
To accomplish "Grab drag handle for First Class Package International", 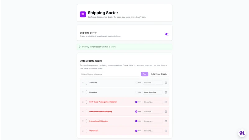I will tap(83, 102).
